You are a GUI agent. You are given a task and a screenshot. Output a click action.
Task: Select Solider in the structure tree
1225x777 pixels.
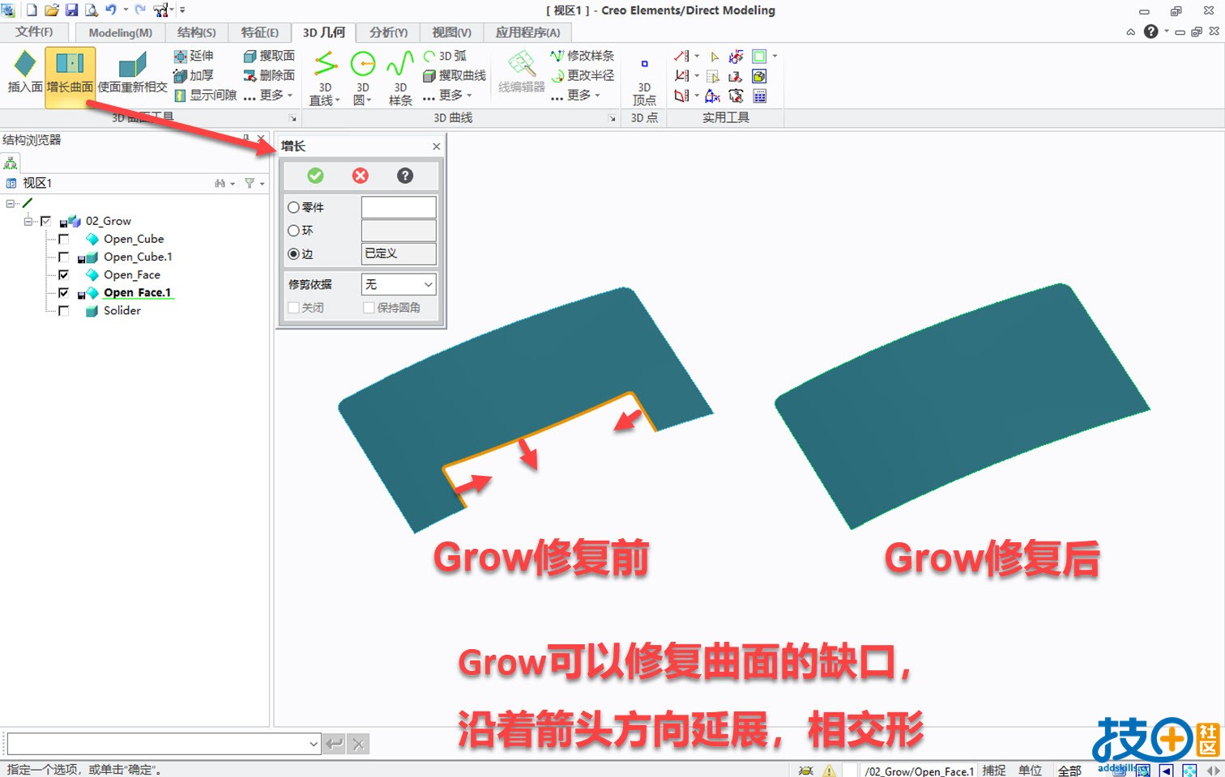pos(122,310)
